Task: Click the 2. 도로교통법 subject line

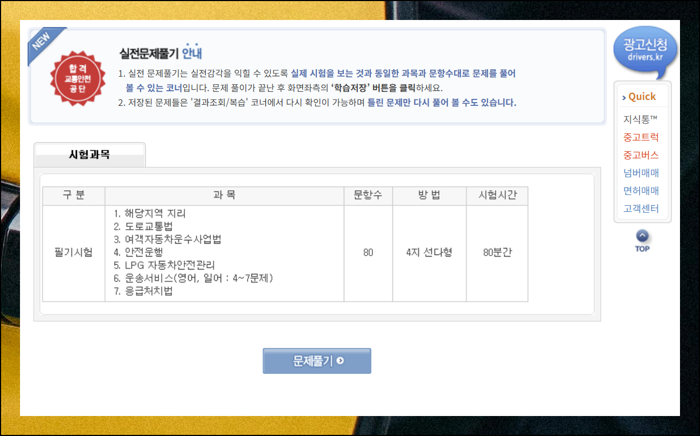Action: click(143, 227)
